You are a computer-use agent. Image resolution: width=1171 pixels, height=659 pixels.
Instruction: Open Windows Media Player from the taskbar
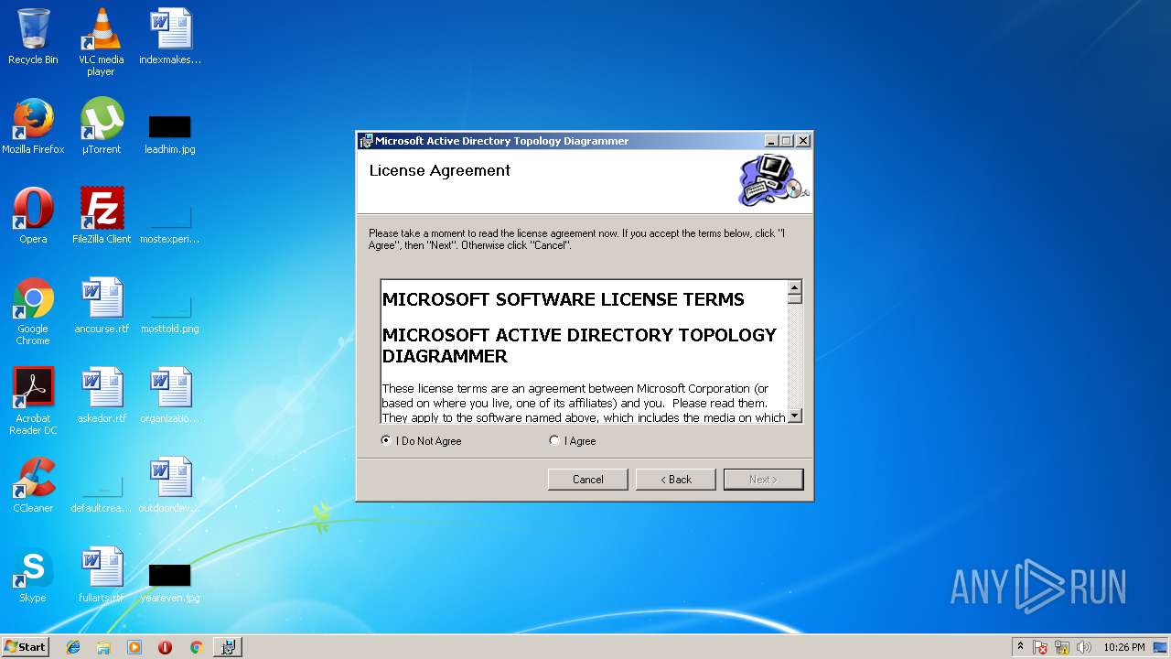[134, 647]
